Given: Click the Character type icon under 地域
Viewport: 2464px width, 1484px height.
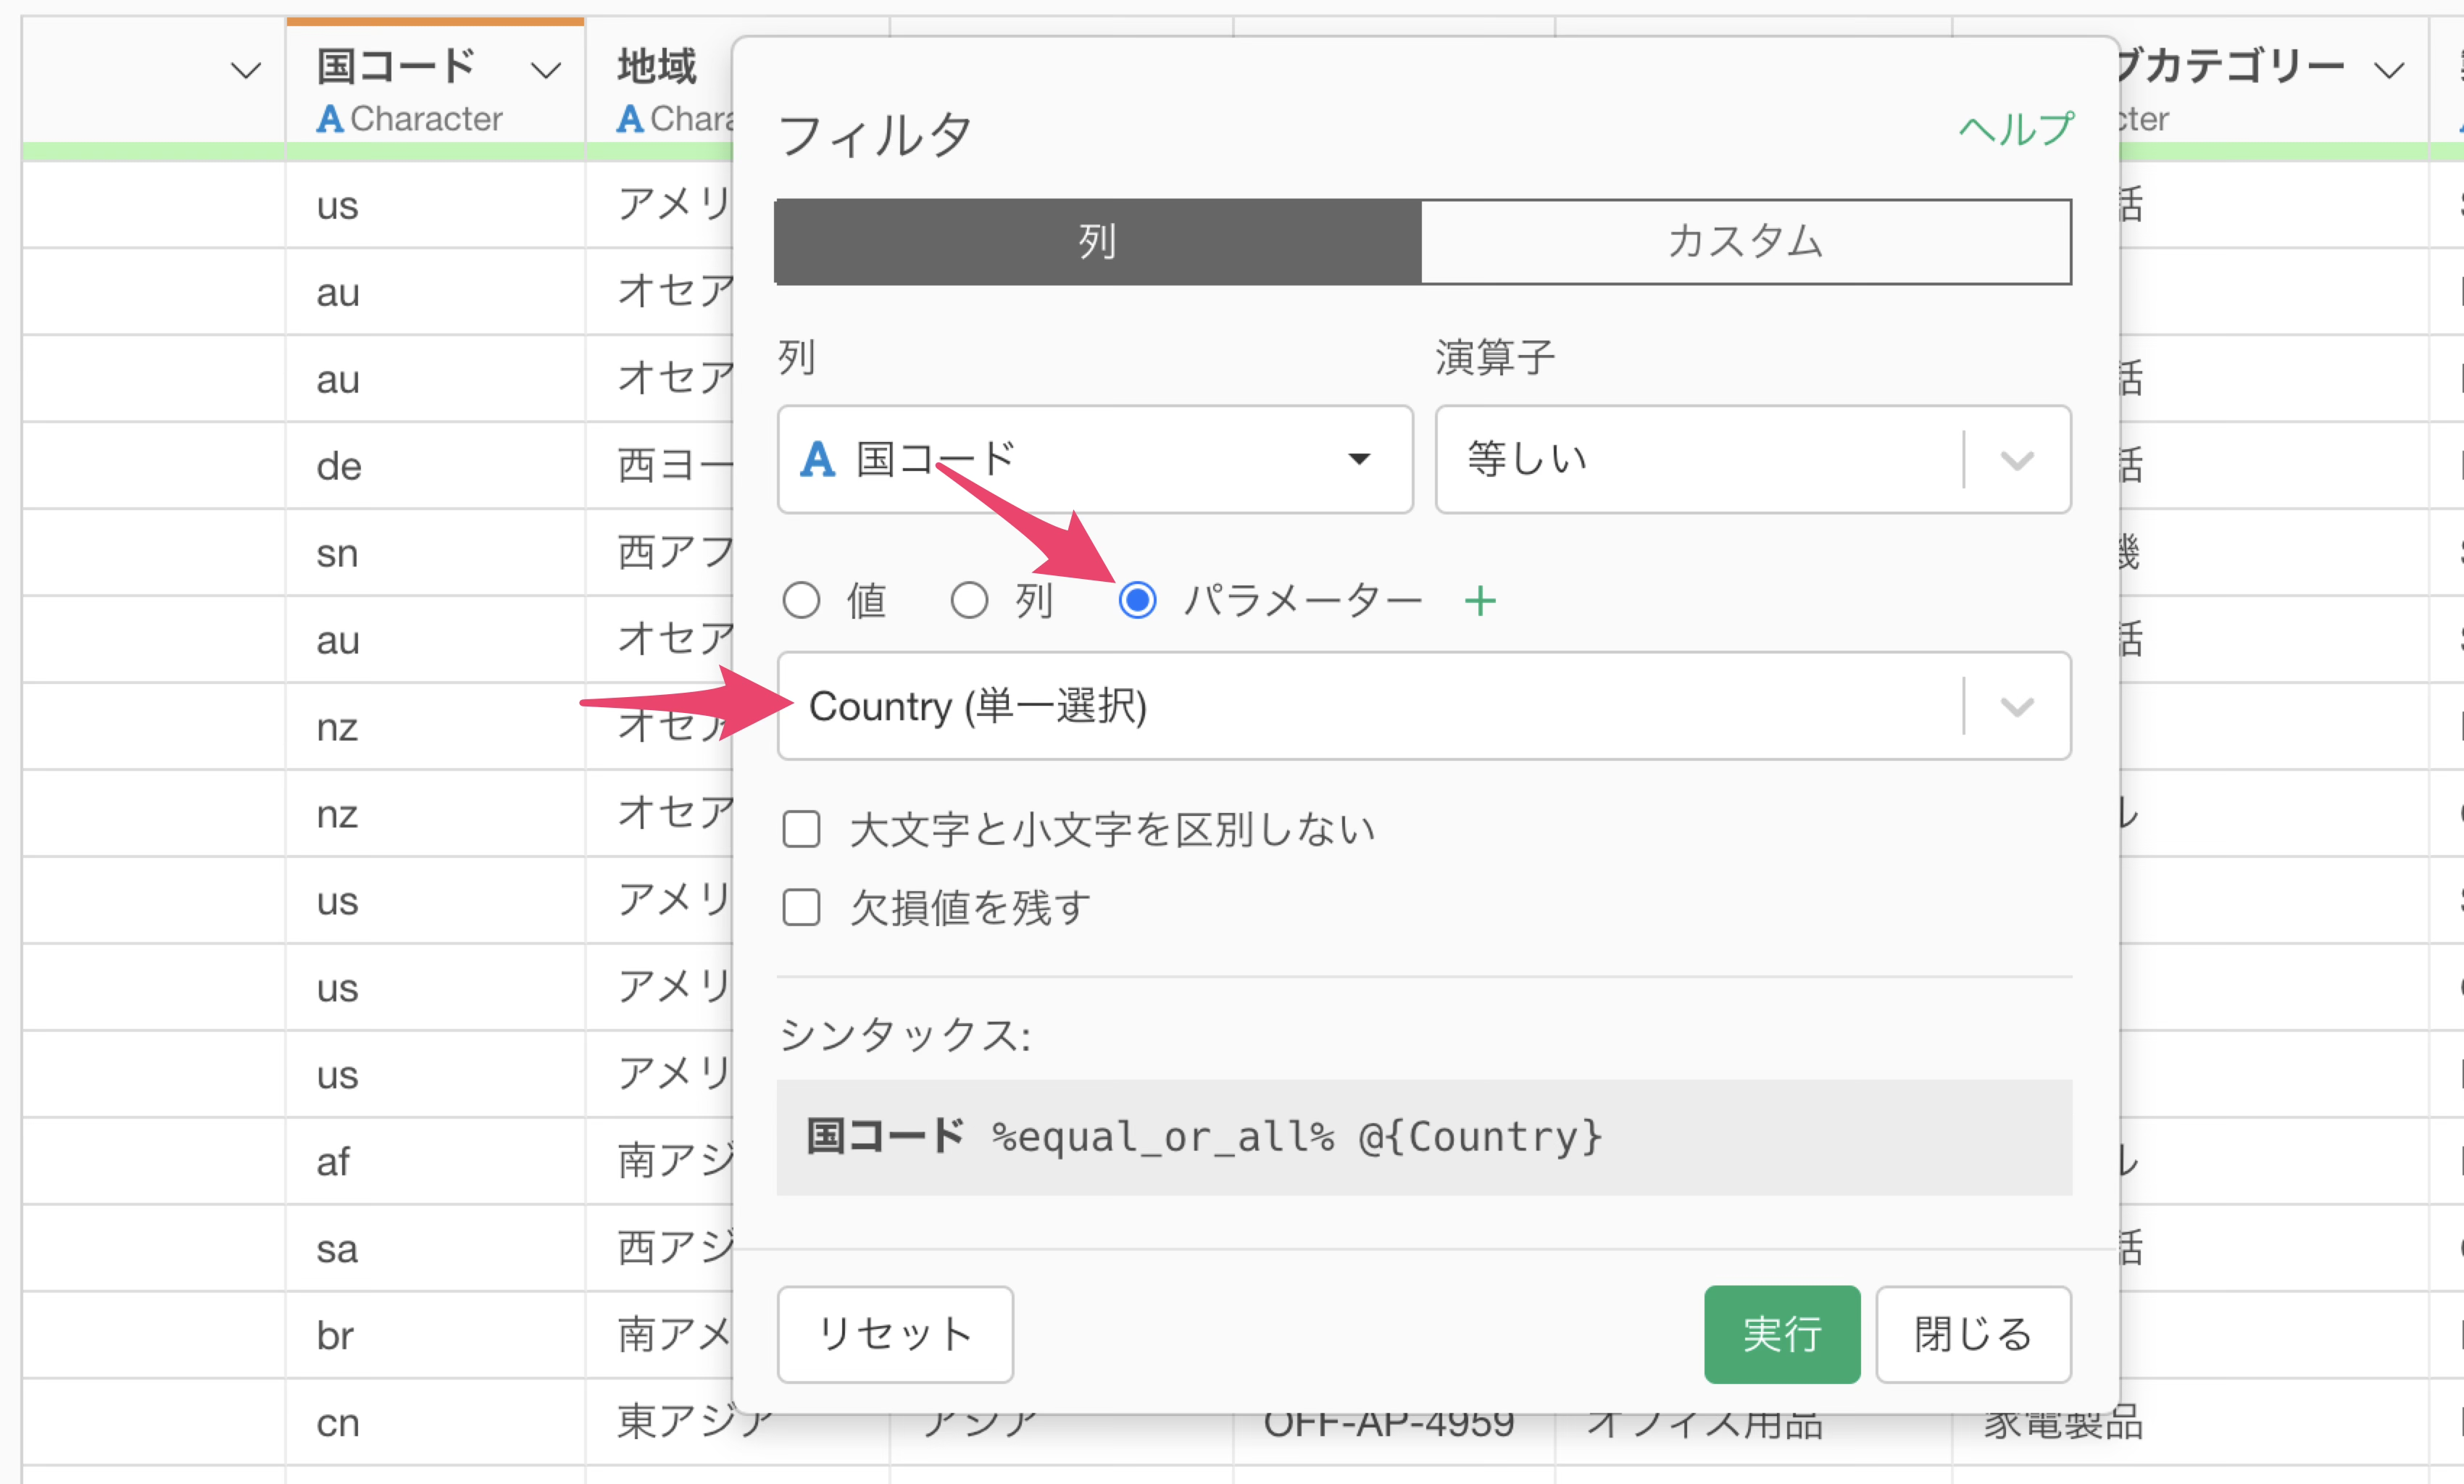Looking at the screenshot, I should pyautogui.click(x=630, y=119).
